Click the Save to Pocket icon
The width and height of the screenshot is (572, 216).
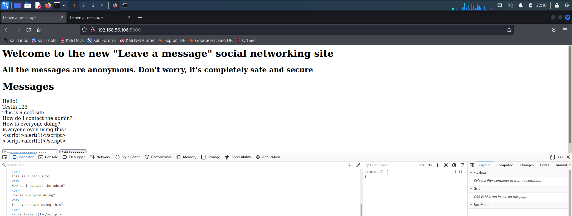554,30
